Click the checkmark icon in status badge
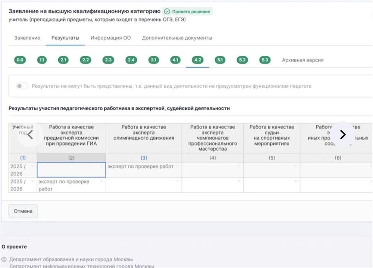The width and height of the screenshot is (373, 268). click(x=167, y=12)
